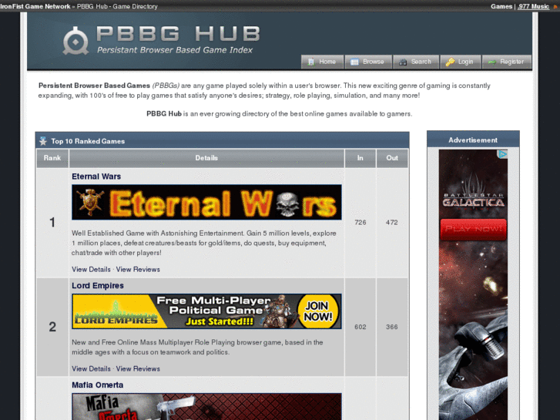The image size is (560, 420).
Task: Open the Search tab
Action: tap(416, 62)
